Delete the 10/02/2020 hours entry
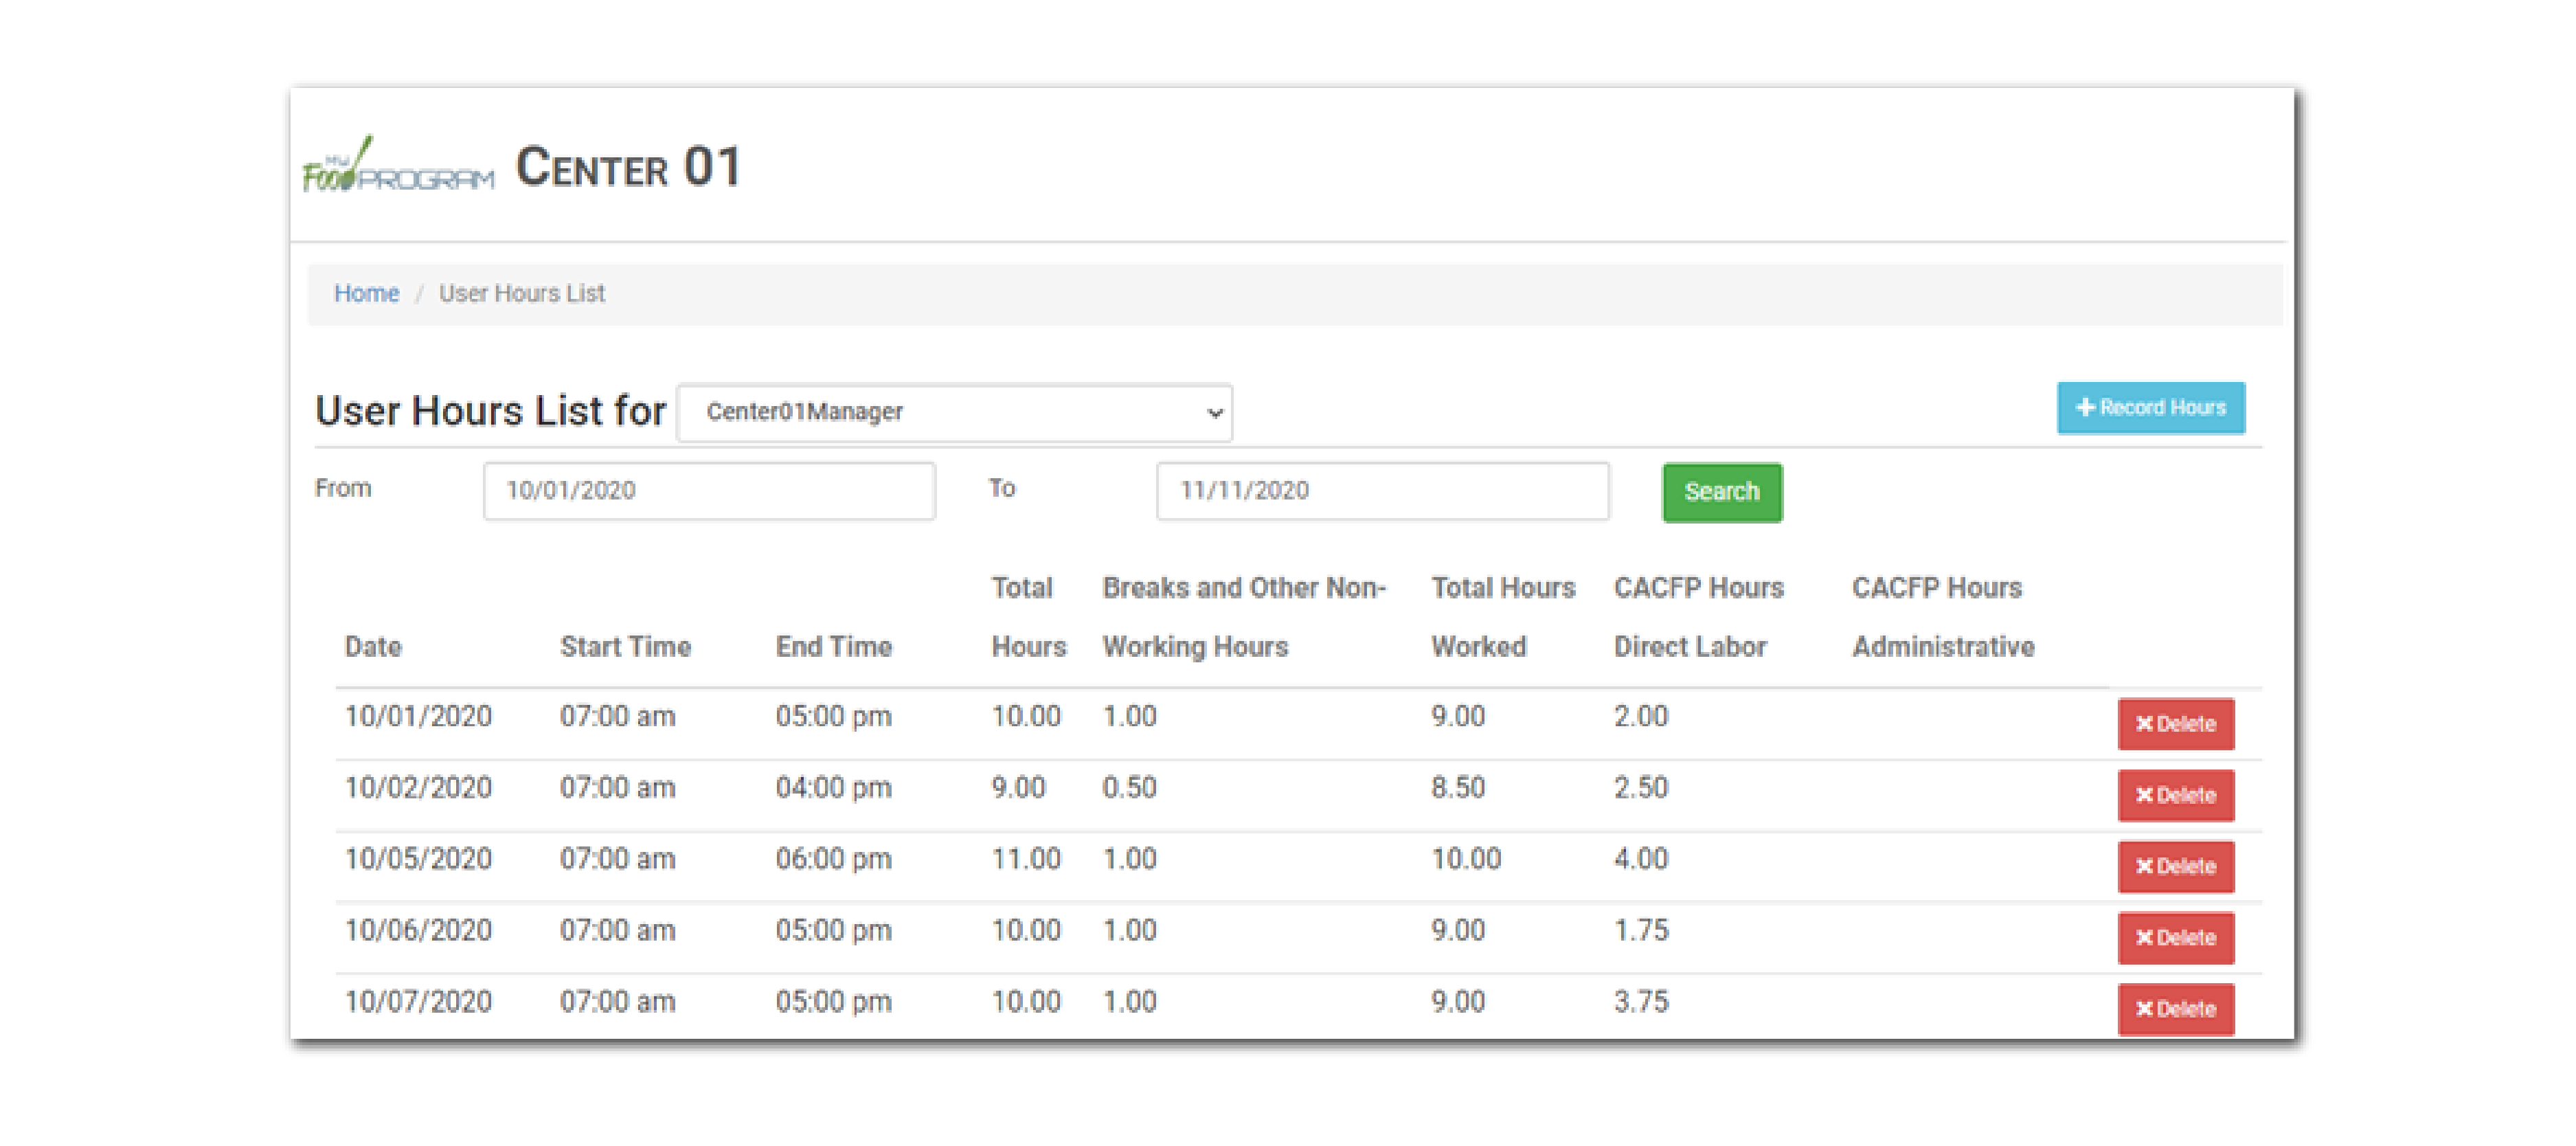2576x1146 pixels. point(2175,795)
